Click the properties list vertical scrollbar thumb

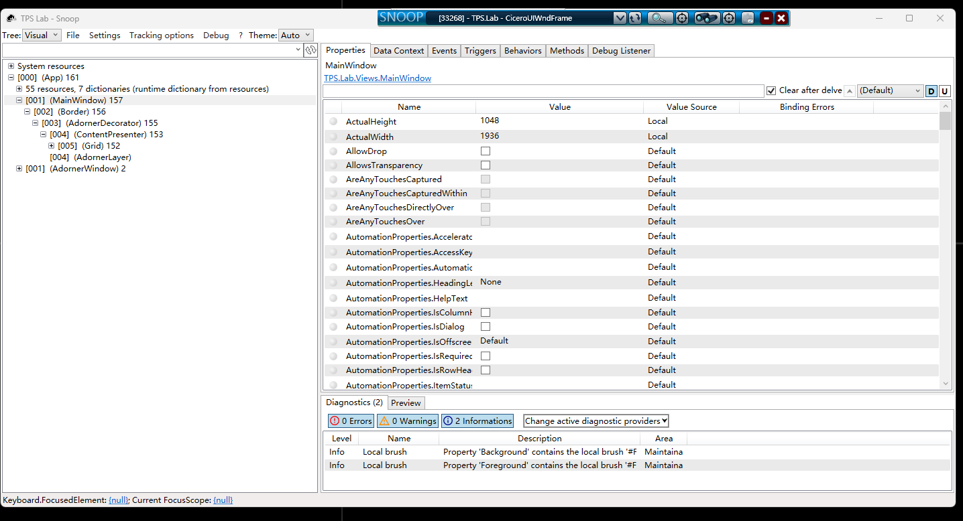tap(946, 121)
